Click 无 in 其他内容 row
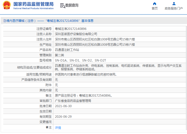The width and height of the screenshot is (187, 134). tap(56, 90)
